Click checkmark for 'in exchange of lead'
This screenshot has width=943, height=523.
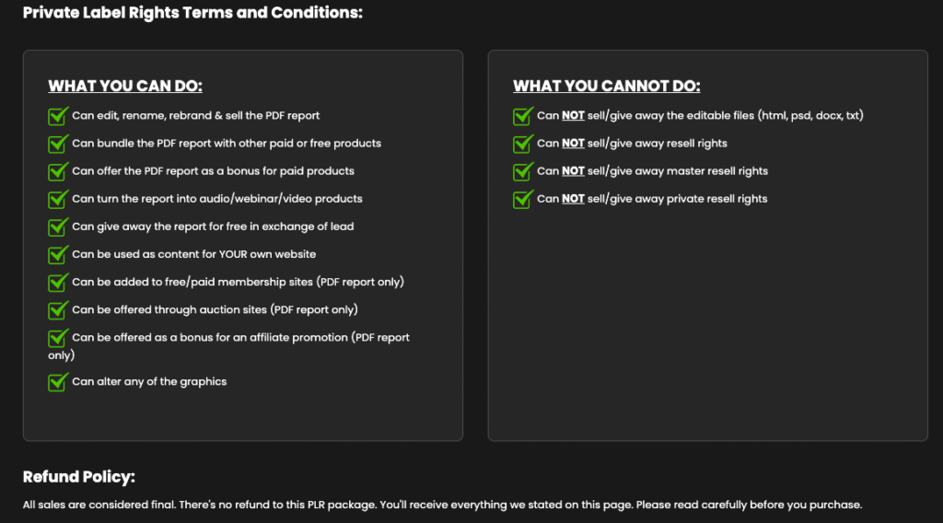click(58, 226)
